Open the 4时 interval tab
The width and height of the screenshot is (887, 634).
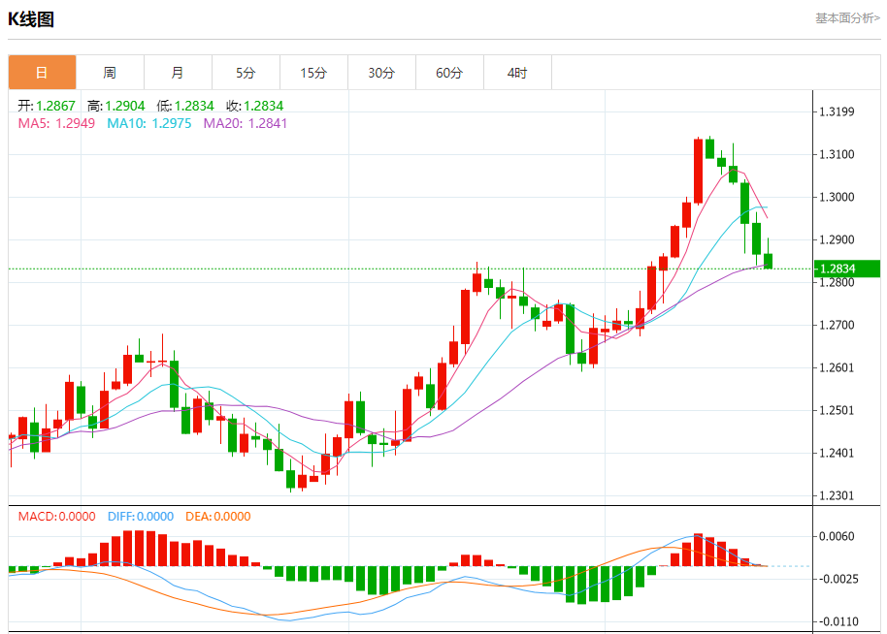(517, 73)
